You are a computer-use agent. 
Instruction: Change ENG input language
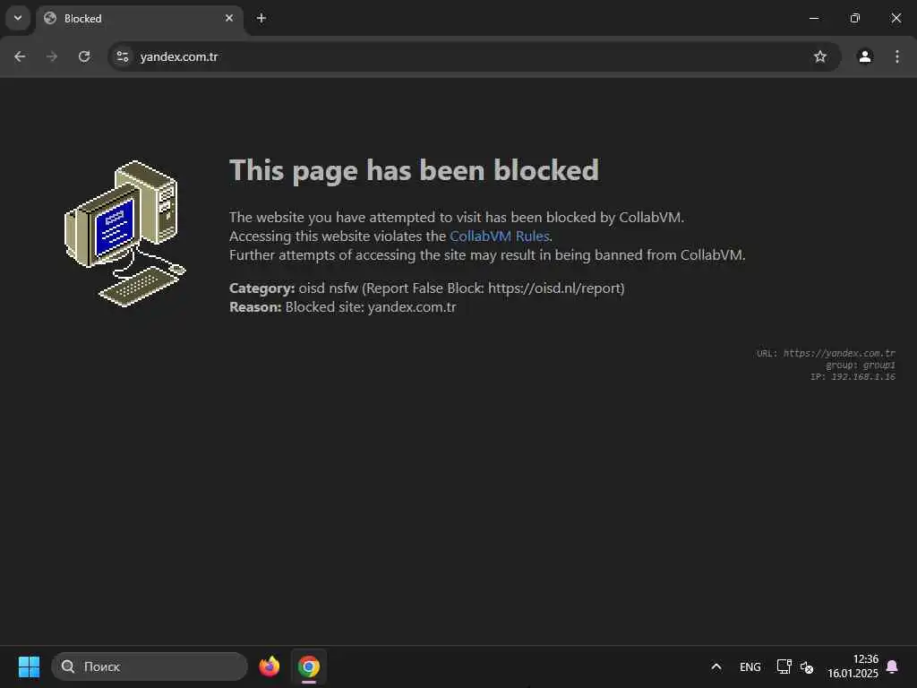pyautogui.click(x=750, y=666)
